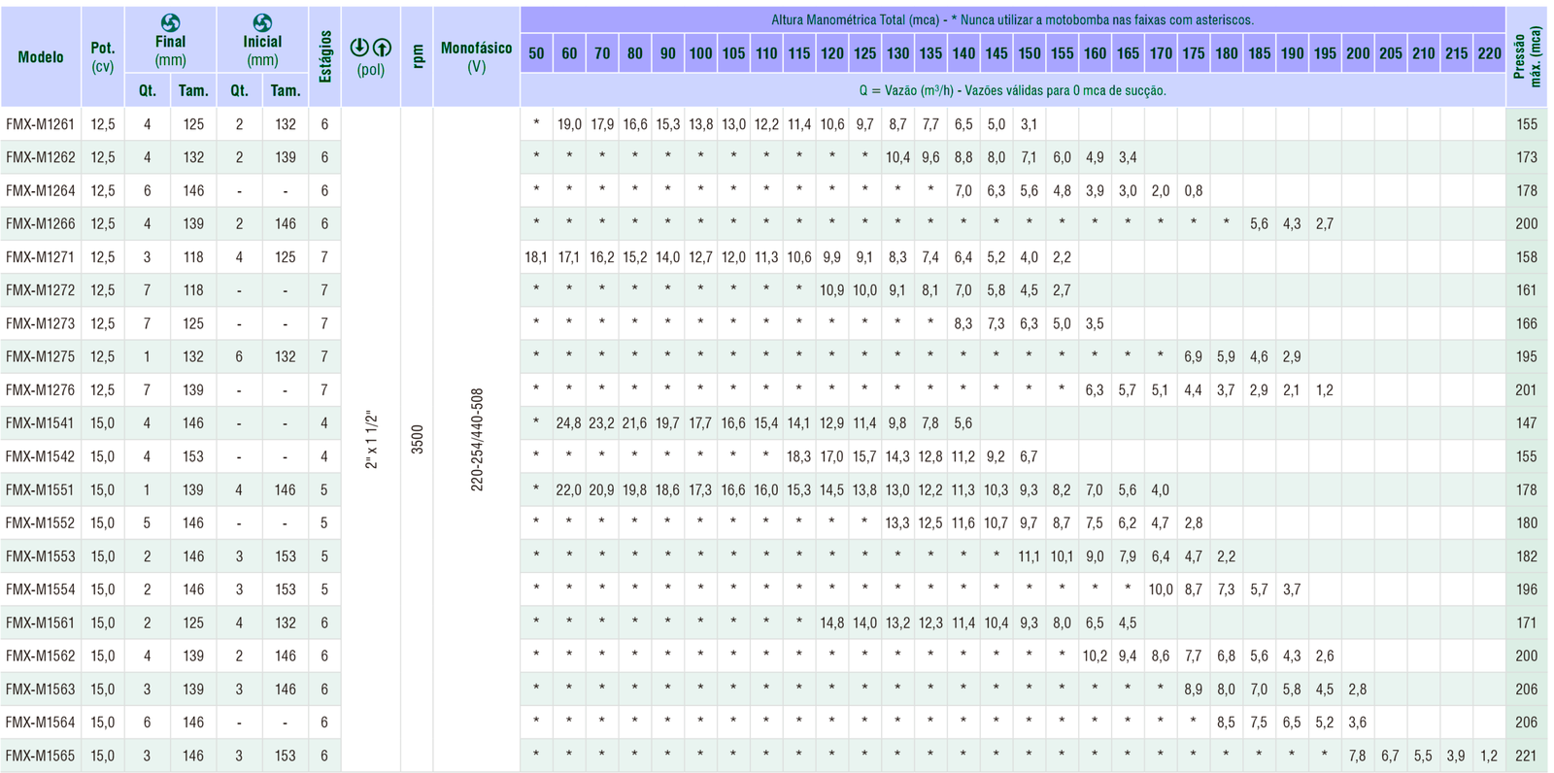Click the Estágios column header

point(324,56)
